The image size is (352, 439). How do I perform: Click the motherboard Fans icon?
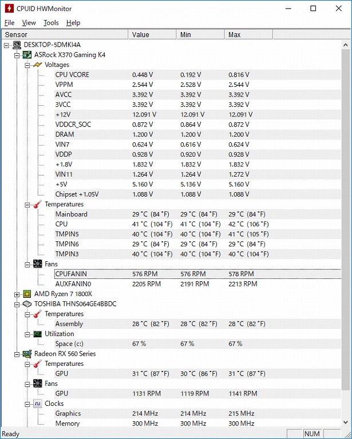click(x=38, y=264)
